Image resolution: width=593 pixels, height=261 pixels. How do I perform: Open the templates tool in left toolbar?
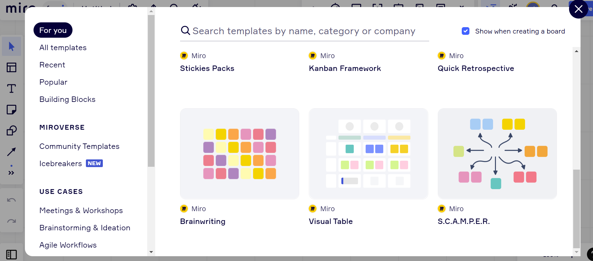11,67
